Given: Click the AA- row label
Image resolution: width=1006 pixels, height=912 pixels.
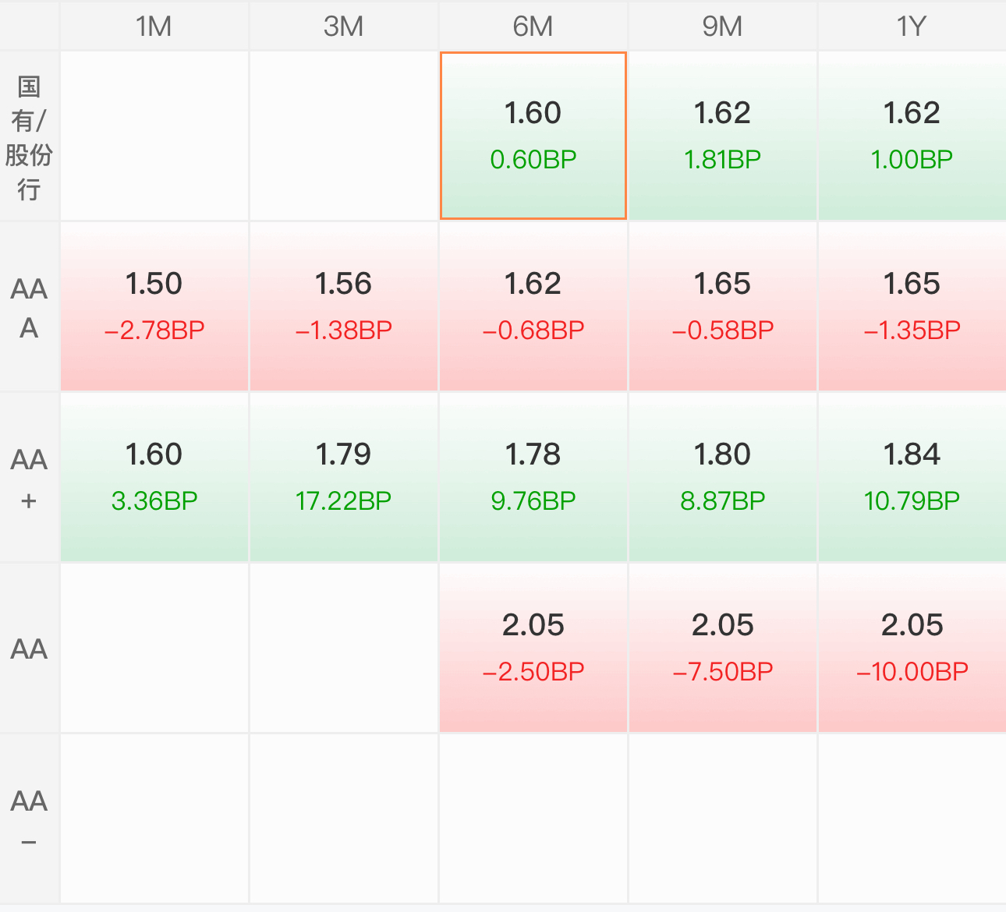Looking at the screenshot, I should pyautogui.click(x=29, y=819).
